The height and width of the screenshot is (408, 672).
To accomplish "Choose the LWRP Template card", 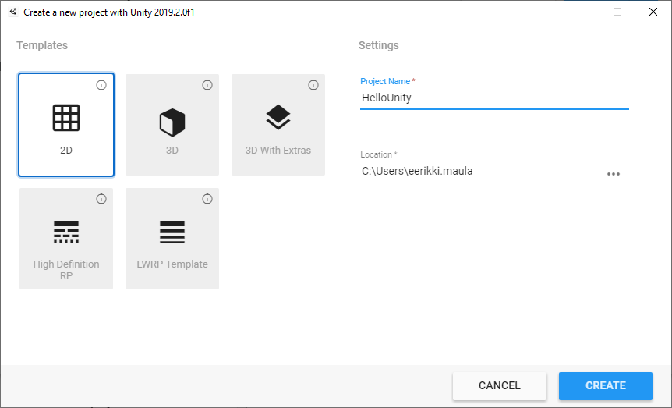I will pyautogui.click(x=172, y=238).
